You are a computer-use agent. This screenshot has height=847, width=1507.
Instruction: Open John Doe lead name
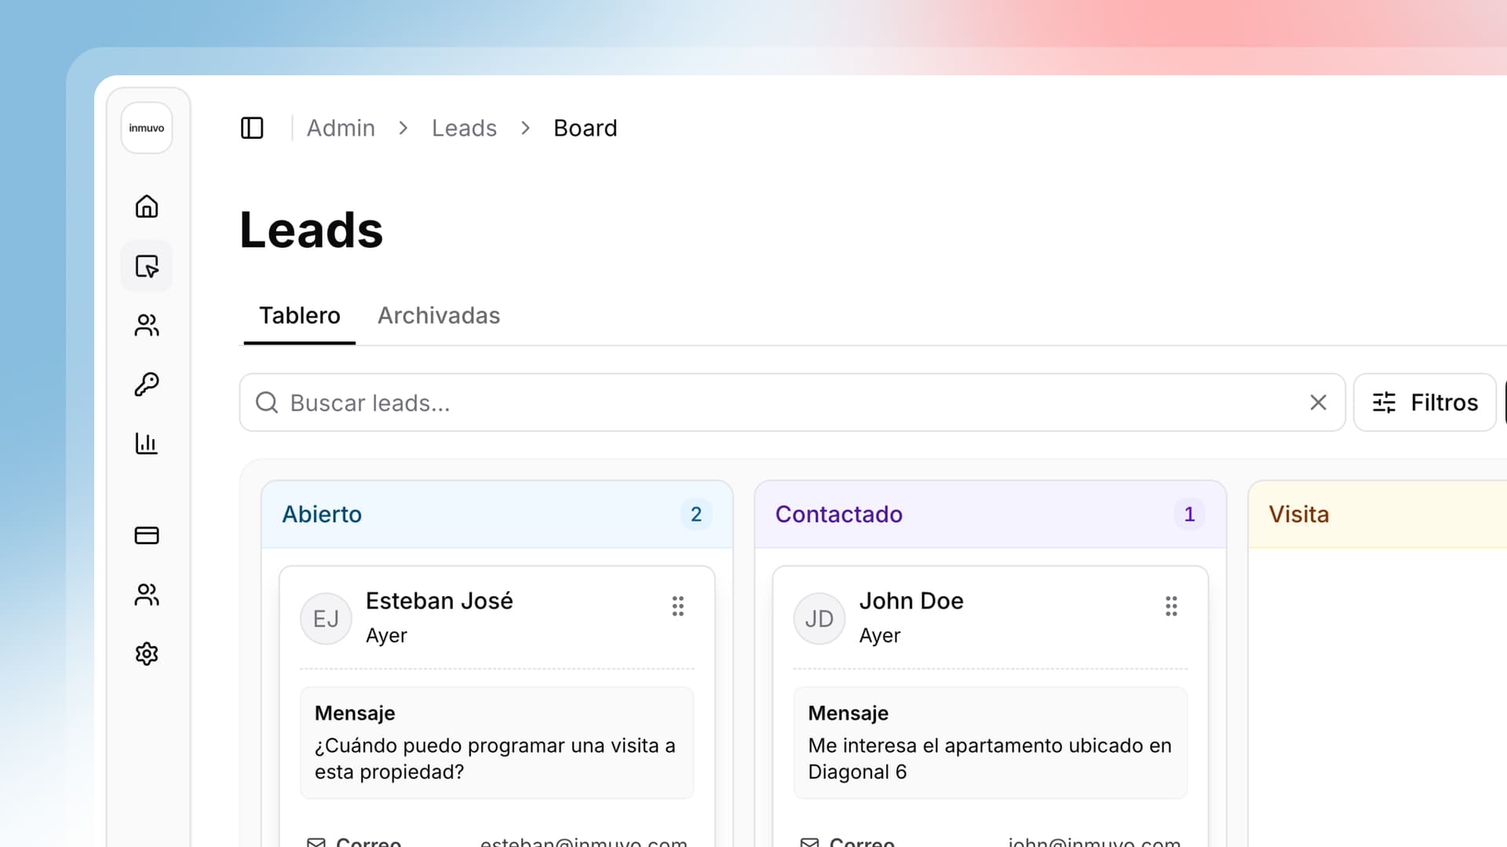[911, 601]
